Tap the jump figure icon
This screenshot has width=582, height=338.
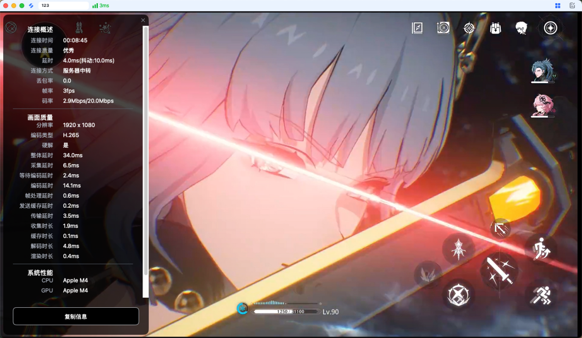click(541, 249)
